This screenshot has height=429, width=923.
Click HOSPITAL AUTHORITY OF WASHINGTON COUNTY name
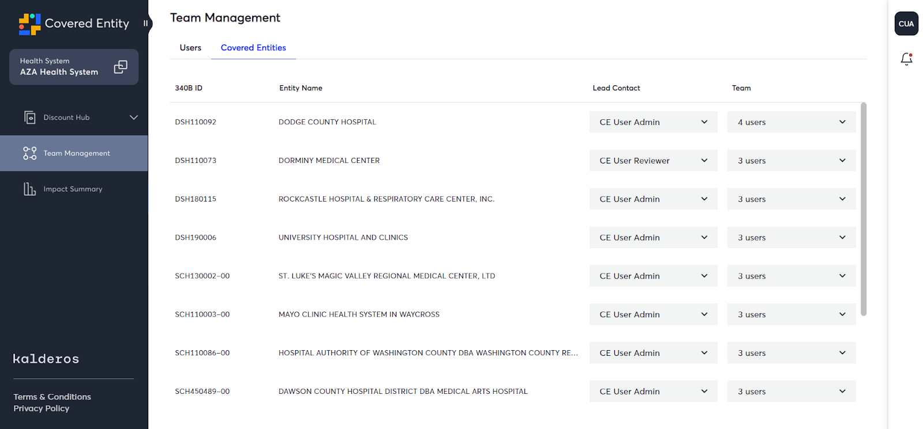pos(428,353)
